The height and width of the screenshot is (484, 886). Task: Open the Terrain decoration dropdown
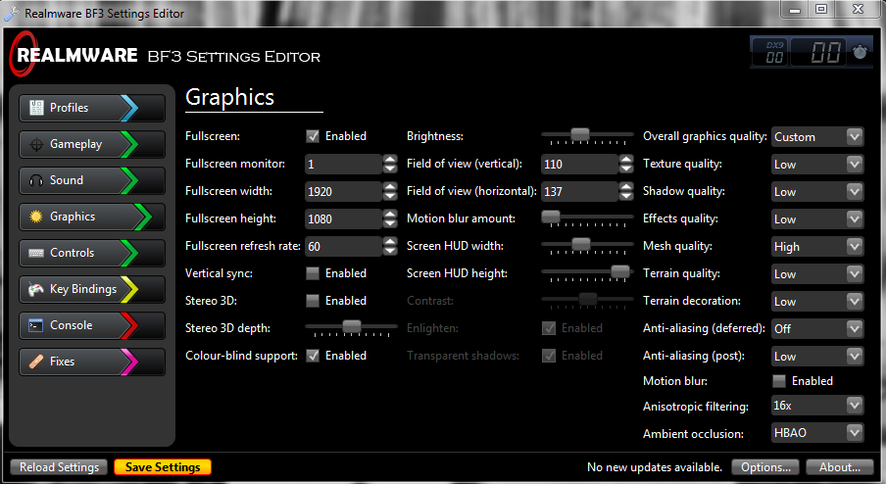pyautogui.click(x=817, y=301)
